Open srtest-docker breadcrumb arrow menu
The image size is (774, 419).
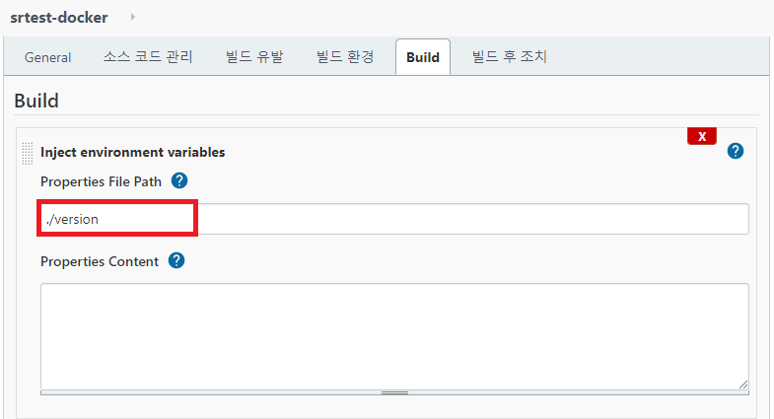click(132, 17)
